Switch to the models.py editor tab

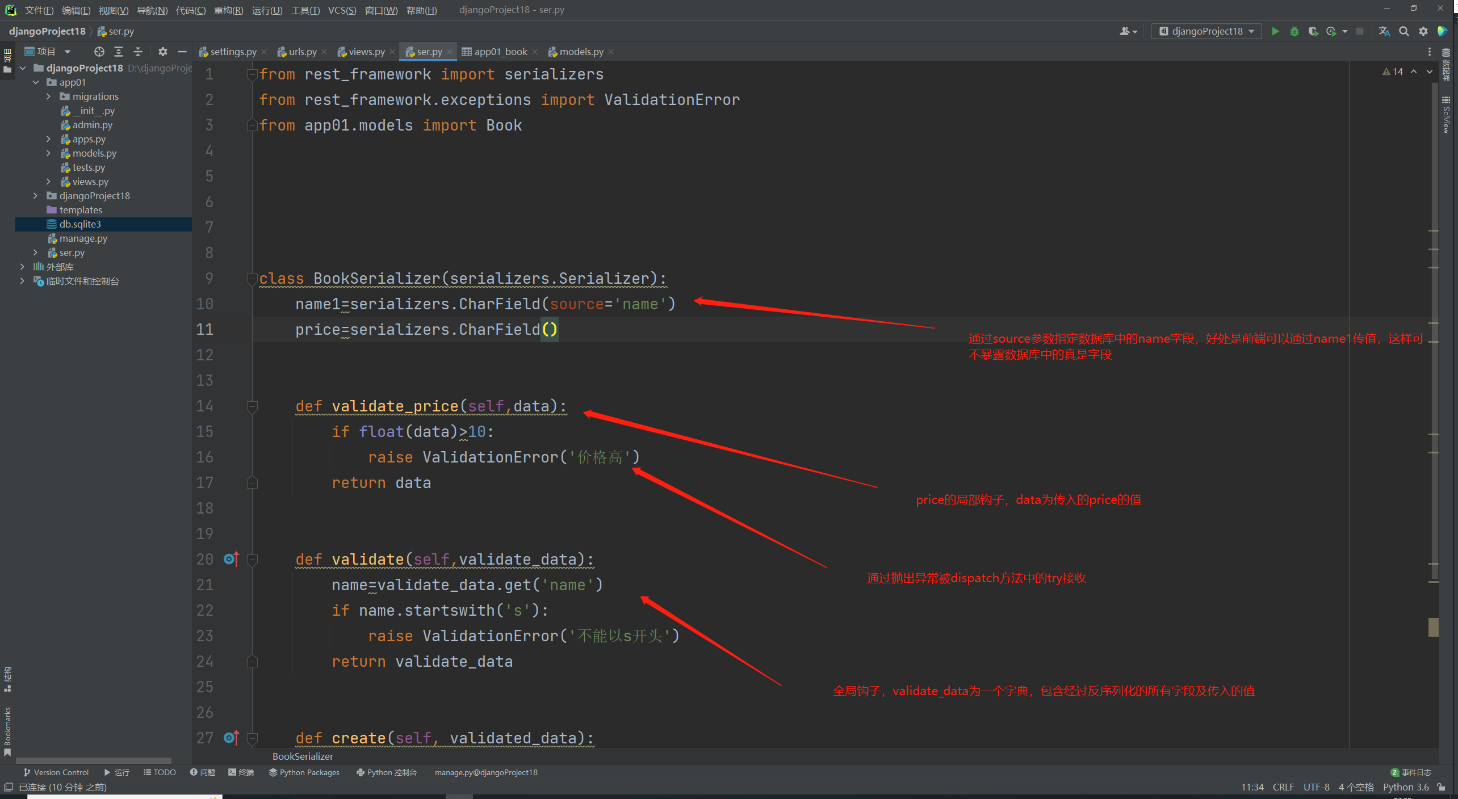coord(580,52)
